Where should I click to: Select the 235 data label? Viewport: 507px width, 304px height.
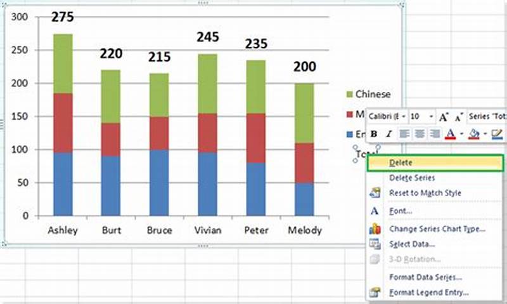click(x=256, y=44)
